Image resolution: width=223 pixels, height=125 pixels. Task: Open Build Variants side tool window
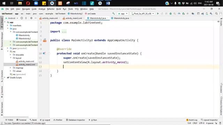(x=2, y=109)
